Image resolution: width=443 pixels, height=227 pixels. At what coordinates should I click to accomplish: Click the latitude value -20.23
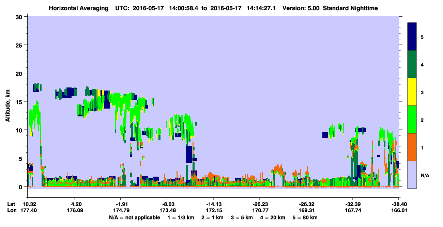(x=260, y=204)
